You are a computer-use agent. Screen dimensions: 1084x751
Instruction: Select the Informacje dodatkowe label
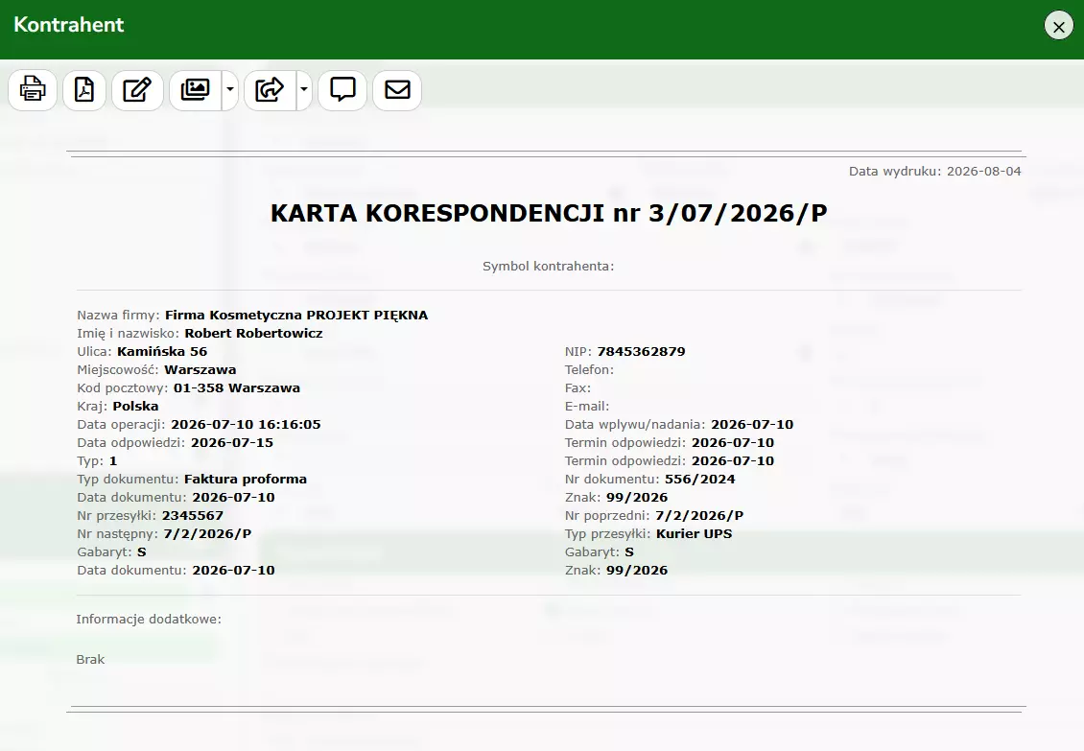[149, 619]
